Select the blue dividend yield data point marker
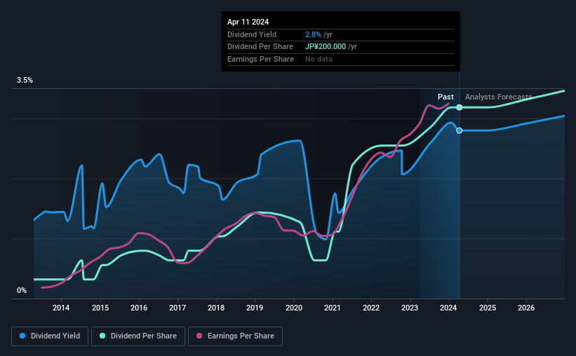Viewport: 576px width, 356px height. click(460, 130)
